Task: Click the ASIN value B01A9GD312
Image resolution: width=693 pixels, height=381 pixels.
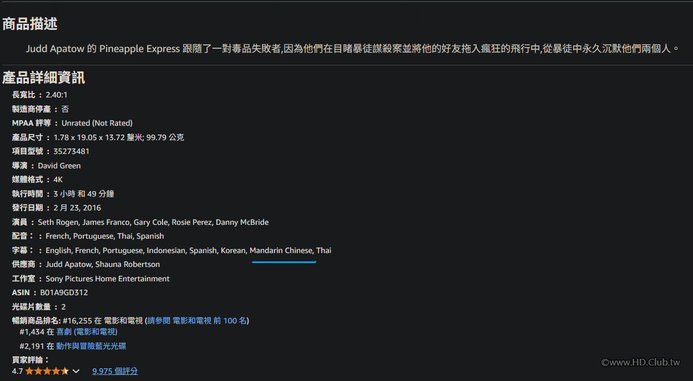Action: click(64, 292)
